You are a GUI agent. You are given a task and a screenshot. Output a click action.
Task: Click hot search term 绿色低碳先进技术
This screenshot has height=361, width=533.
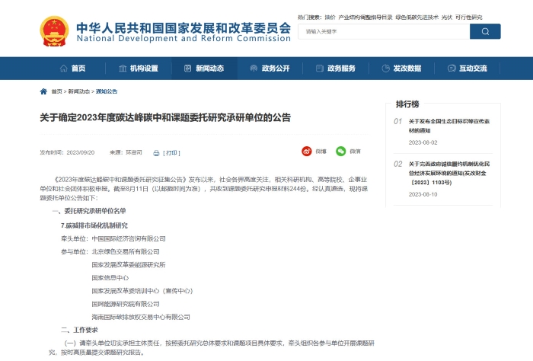pos(417,18)
